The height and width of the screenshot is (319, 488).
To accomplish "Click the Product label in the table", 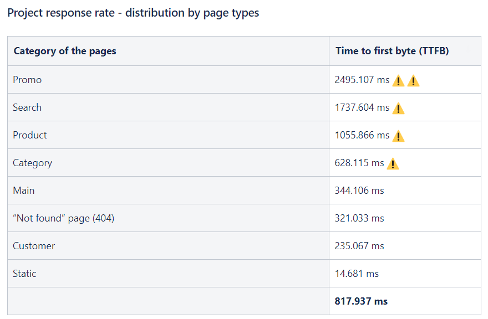I will [30, 135].
